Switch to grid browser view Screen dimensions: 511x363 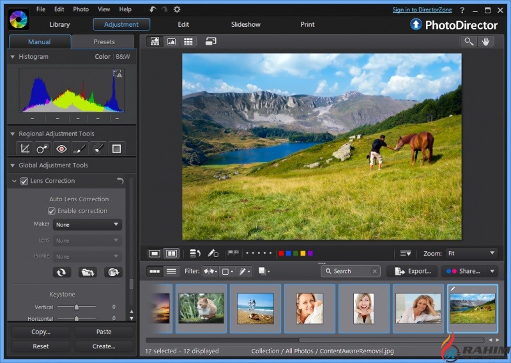coord(188,42)
